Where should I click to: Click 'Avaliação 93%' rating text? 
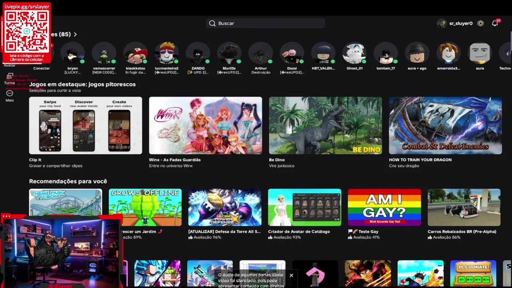(287, 237)
